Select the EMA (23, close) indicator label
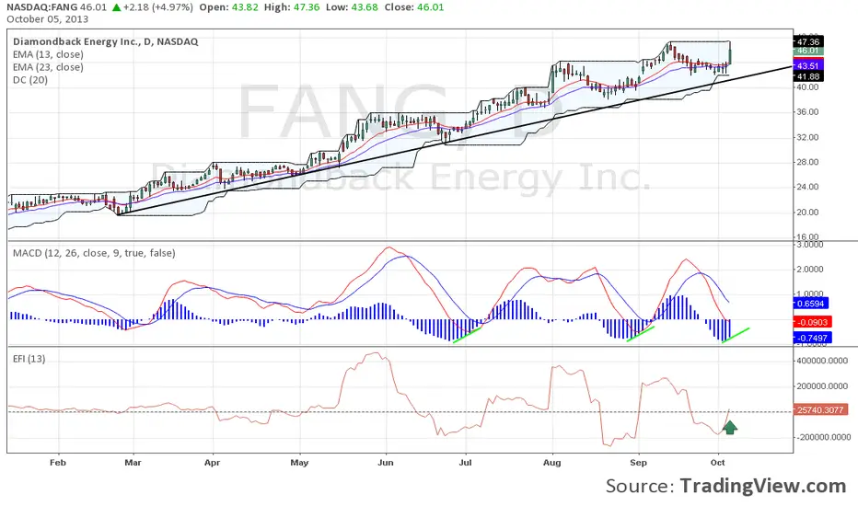 (x=48, y=67)
